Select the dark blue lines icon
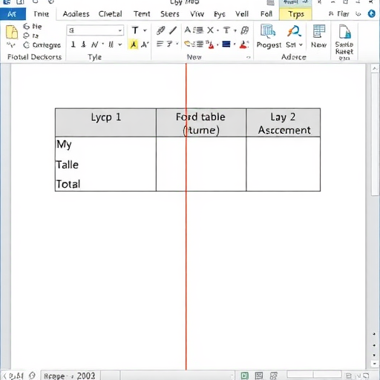 [226, 45]
